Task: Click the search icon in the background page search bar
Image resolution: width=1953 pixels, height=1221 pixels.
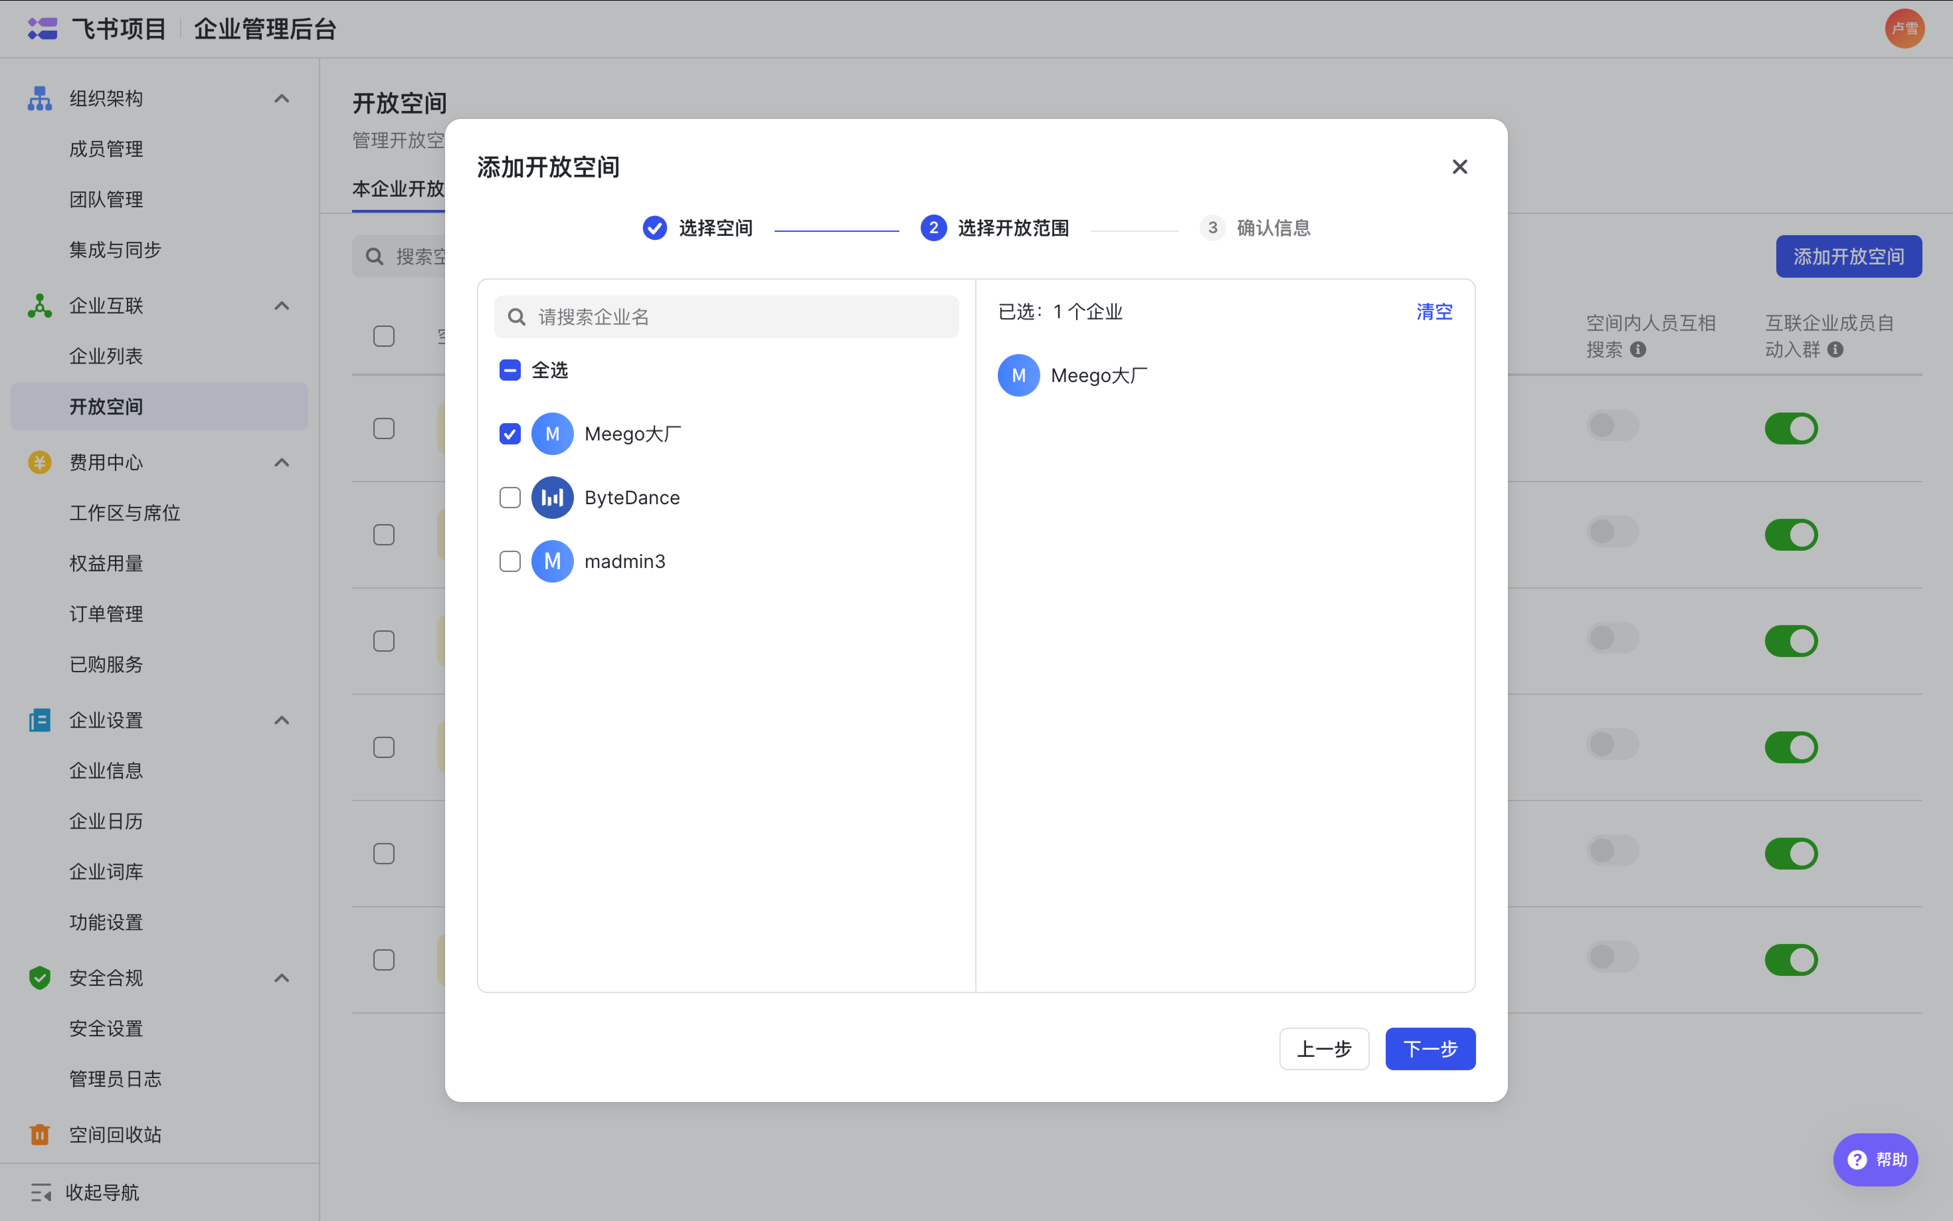Action: [375, 257]
